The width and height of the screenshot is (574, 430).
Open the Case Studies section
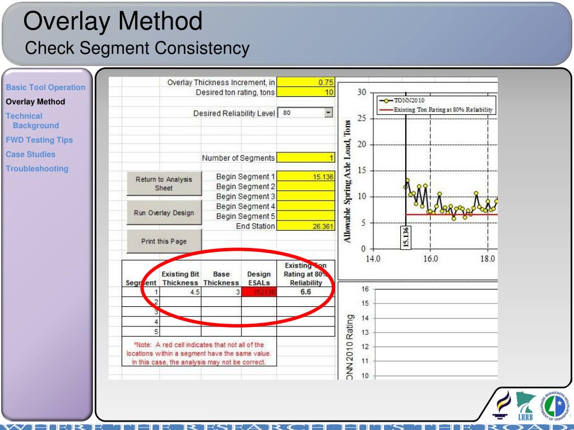[x=30, y=155]
